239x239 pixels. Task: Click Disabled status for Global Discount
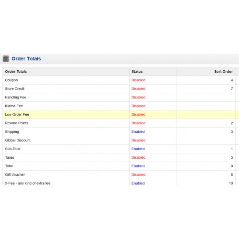click(x=139, y=141)
